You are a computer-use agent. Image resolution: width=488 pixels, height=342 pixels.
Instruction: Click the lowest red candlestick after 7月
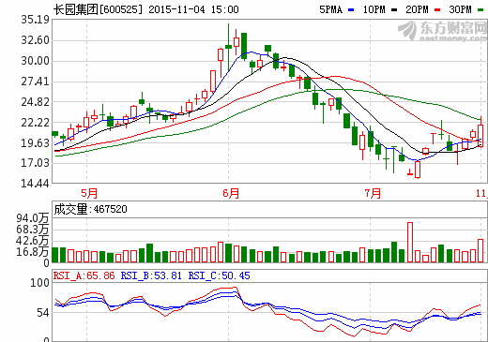pos(418,170)
